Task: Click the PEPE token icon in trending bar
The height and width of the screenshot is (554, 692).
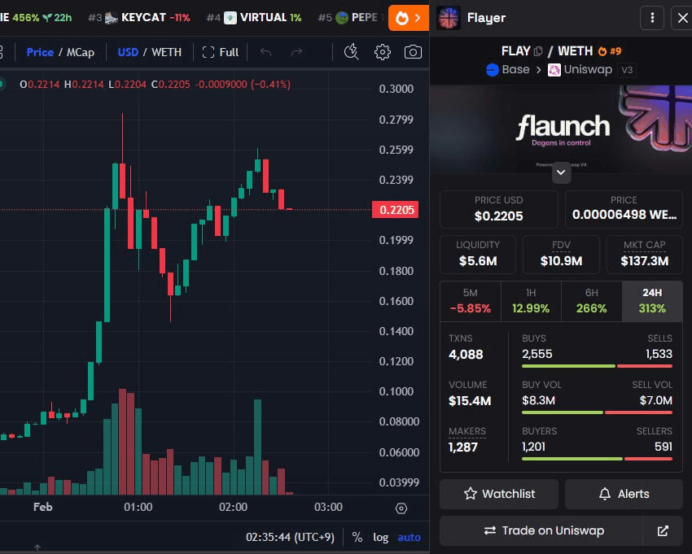Action: tap(342, 18)
